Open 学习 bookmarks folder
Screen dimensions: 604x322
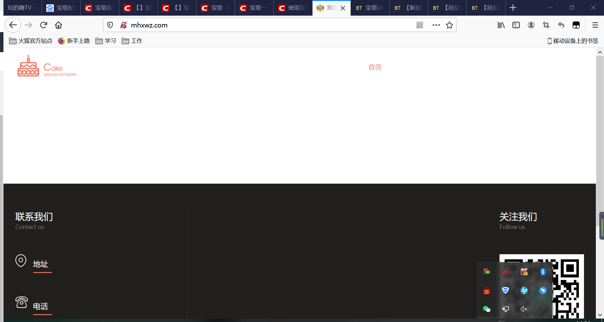(x=106, y=41)
